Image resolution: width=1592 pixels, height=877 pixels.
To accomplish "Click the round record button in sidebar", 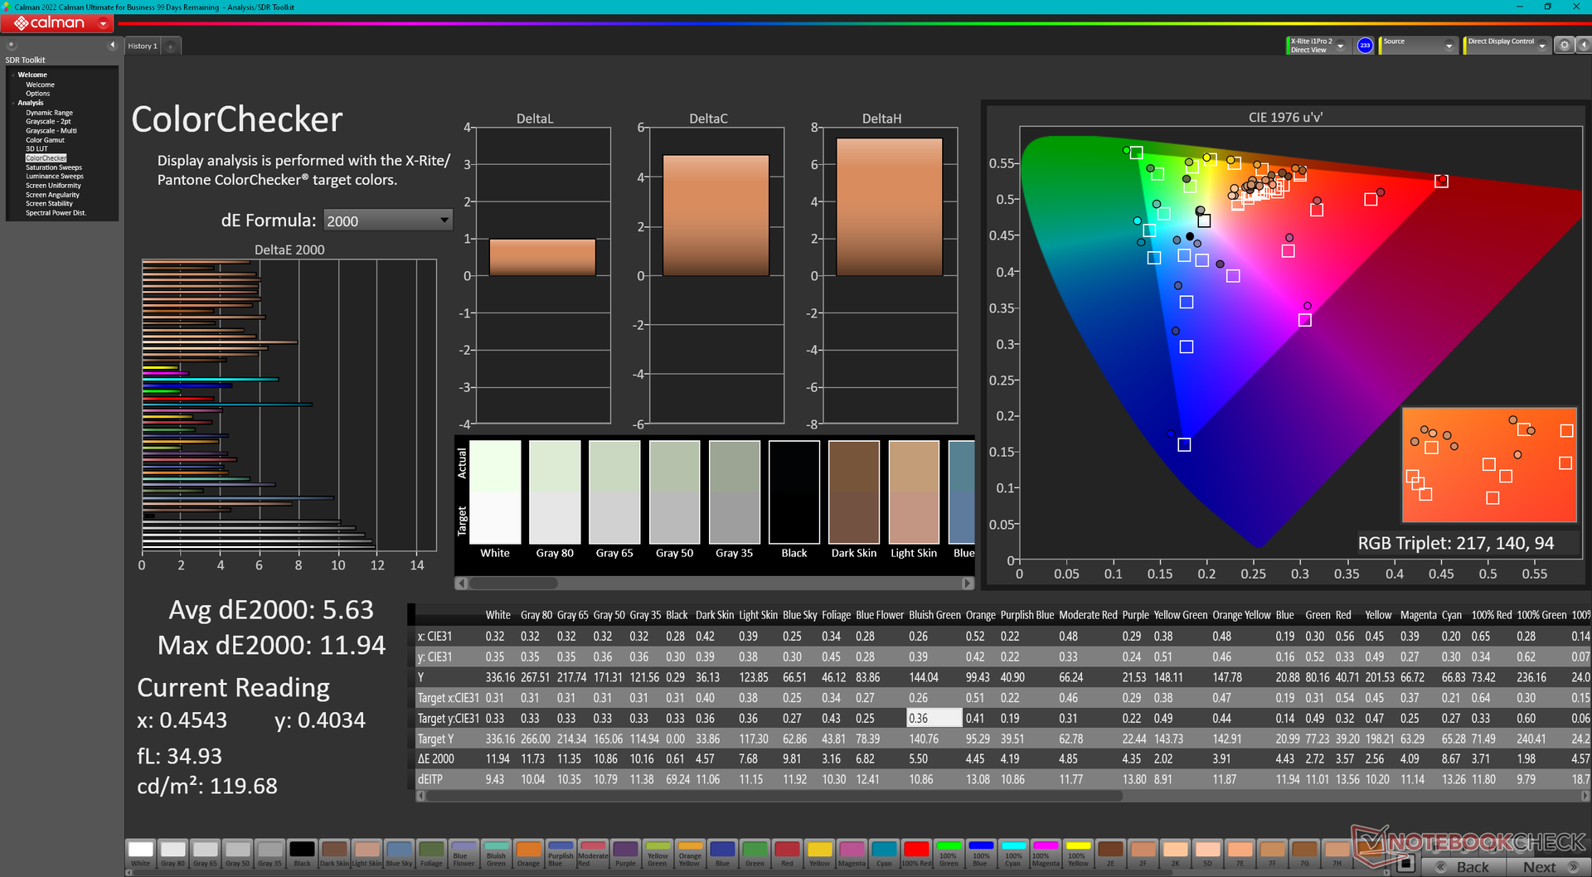I will [11, 45].
